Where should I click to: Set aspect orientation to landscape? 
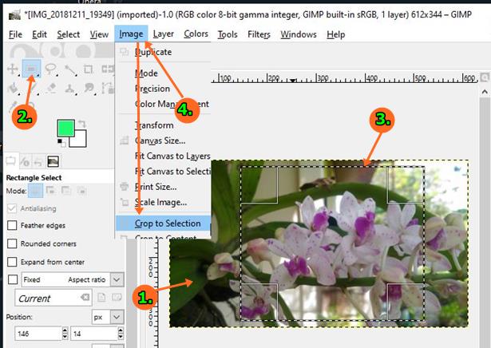(117, 297)
